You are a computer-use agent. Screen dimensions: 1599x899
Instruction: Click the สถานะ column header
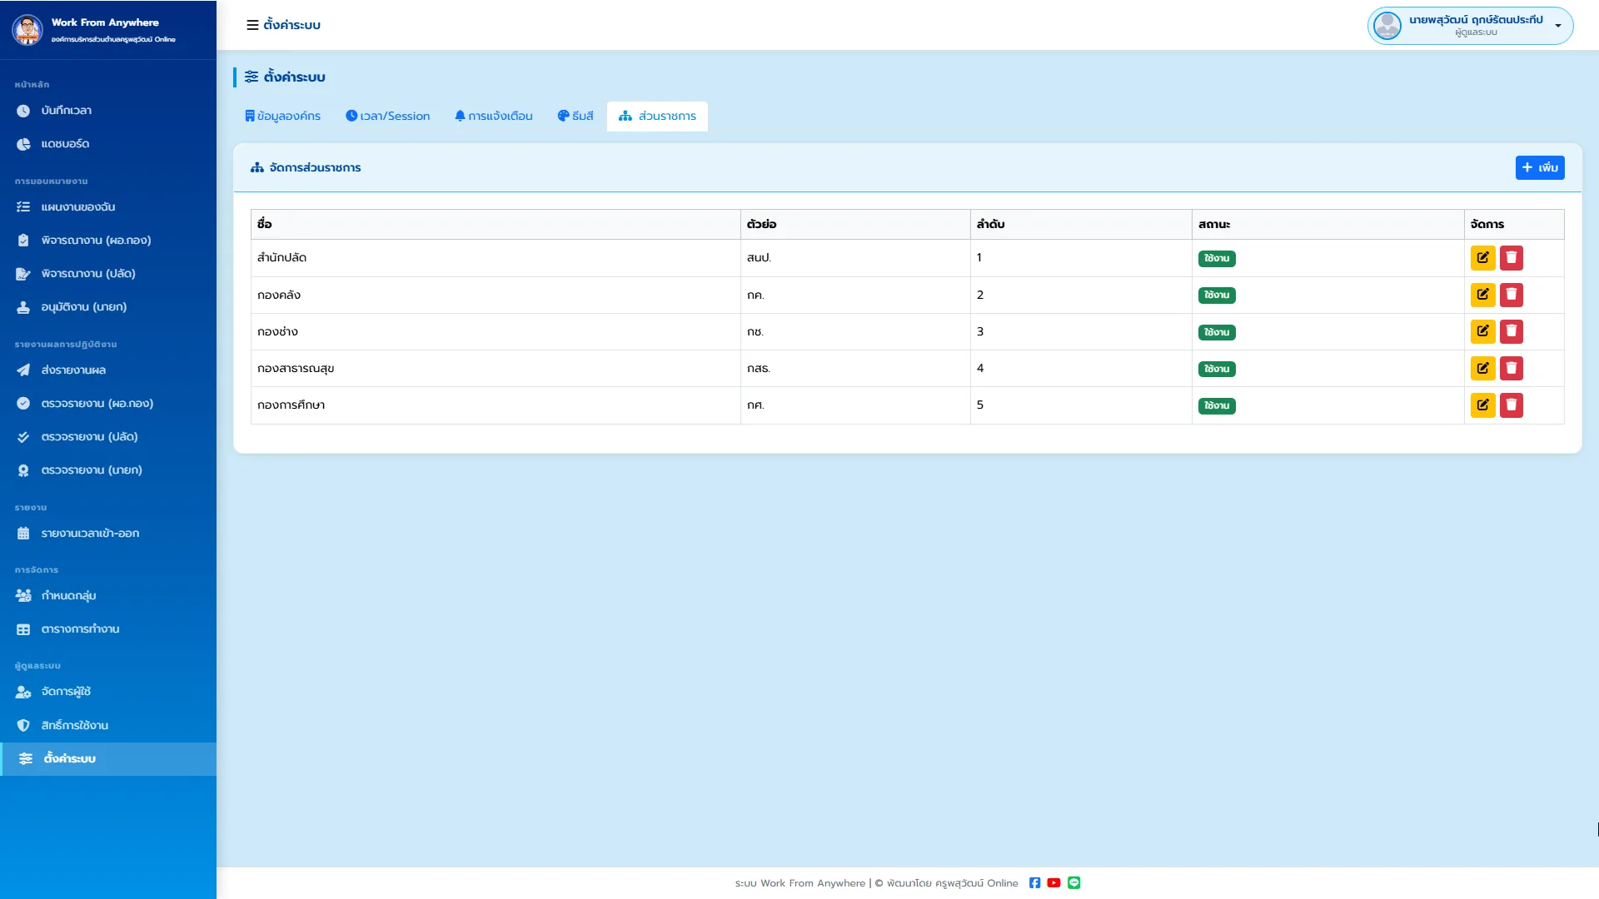tap(1328, 225)
